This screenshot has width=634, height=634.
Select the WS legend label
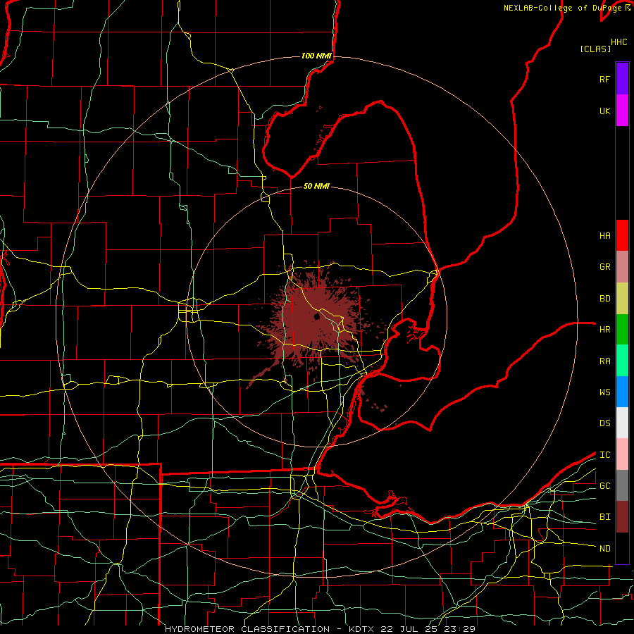(604, 392)
